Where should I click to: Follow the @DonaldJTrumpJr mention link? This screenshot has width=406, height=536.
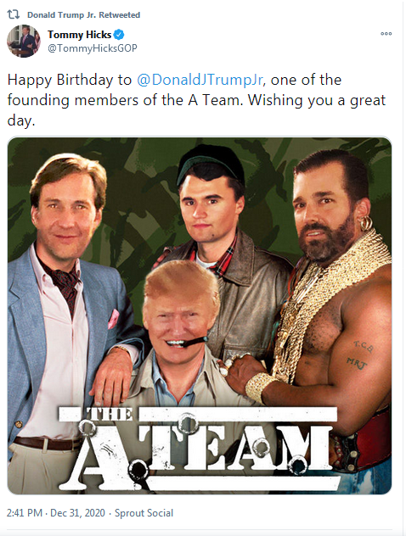point(200,80)
